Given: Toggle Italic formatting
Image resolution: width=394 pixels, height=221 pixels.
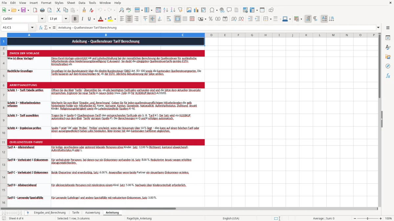Looking at the screenshot, I should pyautogui.click(x=82, y=19).
